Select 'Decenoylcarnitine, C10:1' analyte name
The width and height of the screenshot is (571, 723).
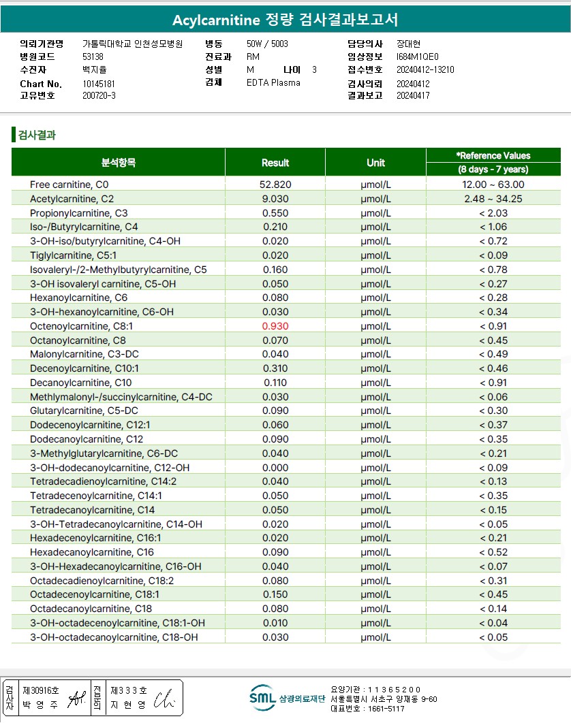click(84, 368)
